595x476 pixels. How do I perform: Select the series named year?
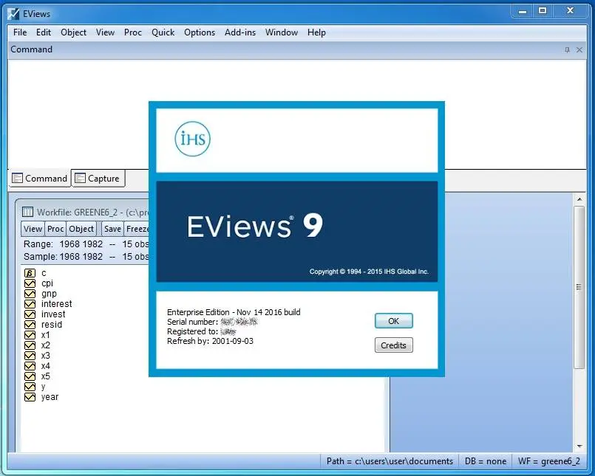coord(50,397)
